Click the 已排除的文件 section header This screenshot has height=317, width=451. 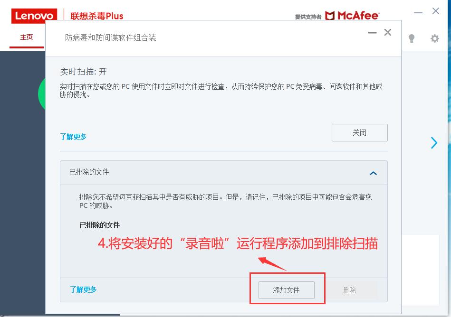tap(223, 173)
